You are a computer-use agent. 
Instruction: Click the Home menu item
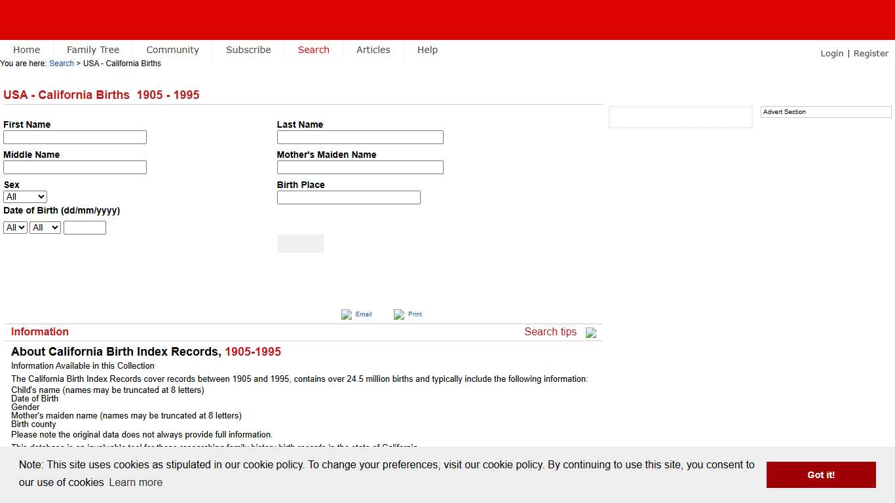[x=26, y=50]
